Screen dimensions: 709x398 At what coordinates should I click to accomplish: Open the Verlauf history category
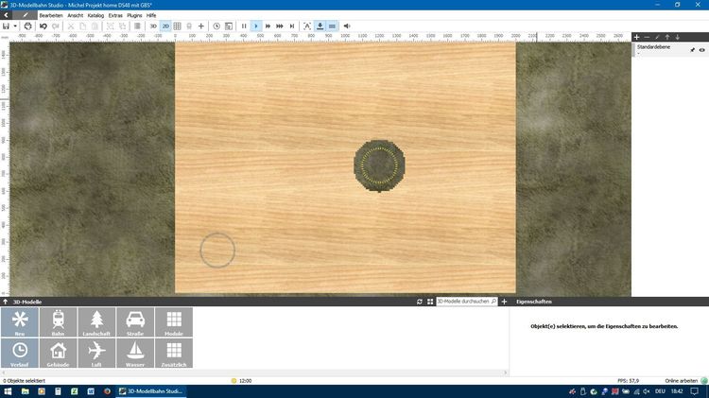pyautogui.click(x=20, y=353)
